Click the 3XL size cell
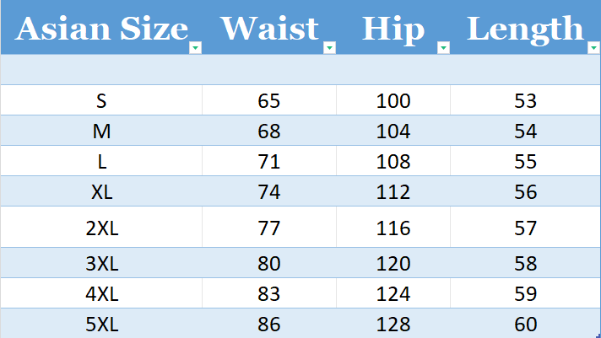Screen dimensions: 601x338 (x=101, y=264)
